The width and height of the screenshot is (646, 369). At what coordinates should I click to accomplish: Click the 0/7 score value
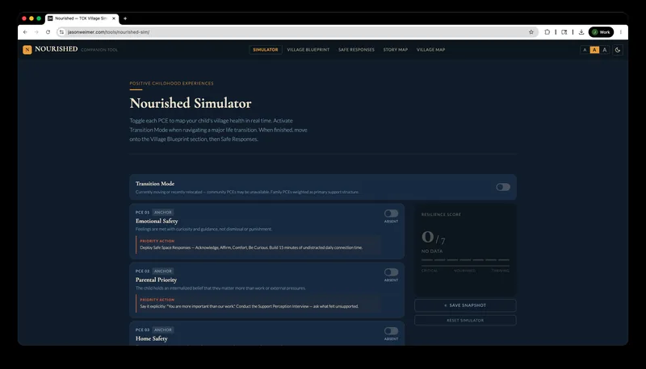point(433,237)
